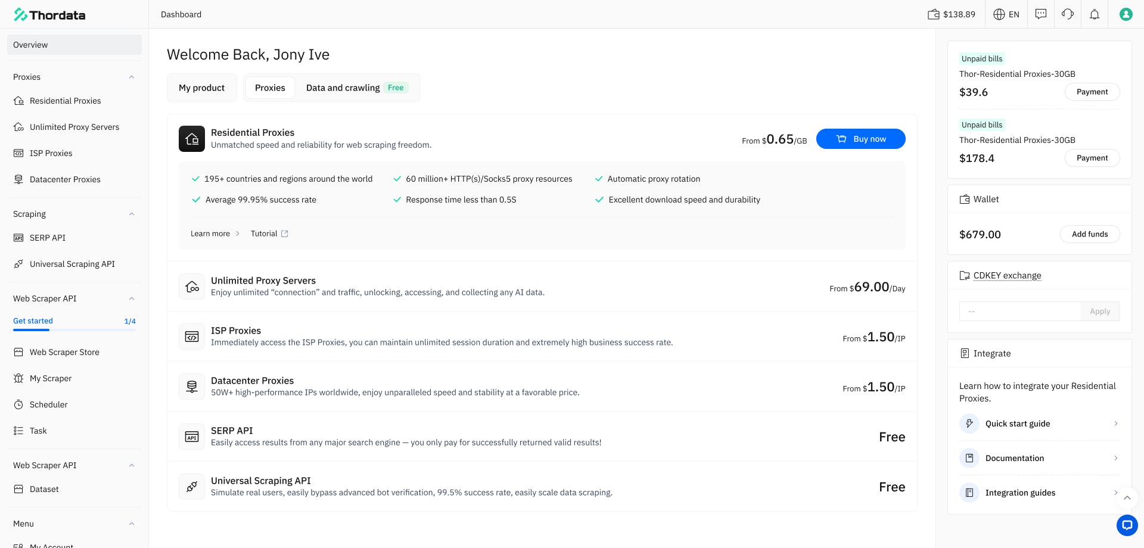Click the Wallet panel icon
Viewport: 1144px width, 548px height.
pyautogui.click(x=965, y=199)
